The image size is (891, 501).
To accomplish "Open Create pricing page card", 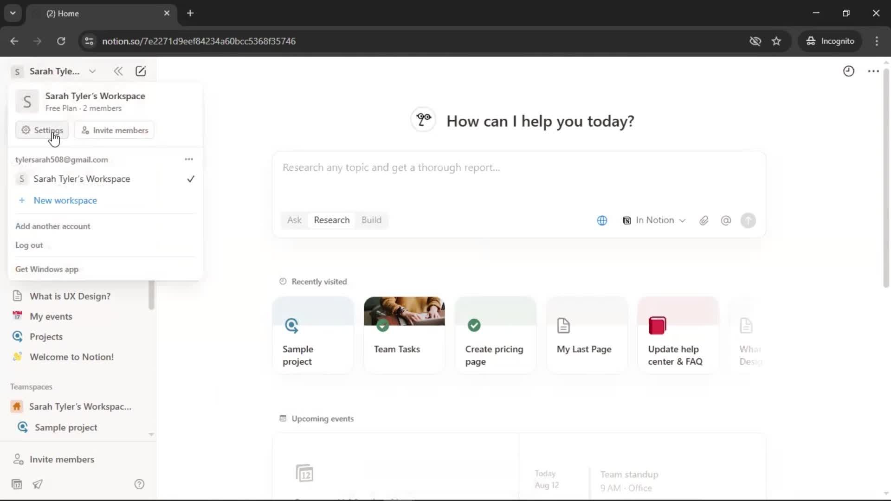I will (496, 335).
